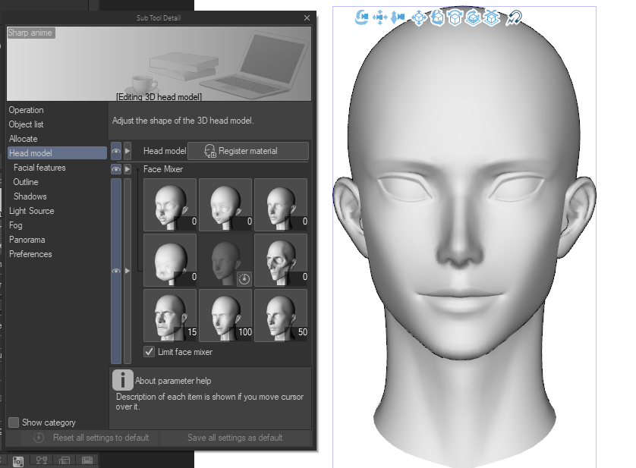Click the info icon beside About parameter help
Viewport: 636px width, 468px height.
coord(122,380)
